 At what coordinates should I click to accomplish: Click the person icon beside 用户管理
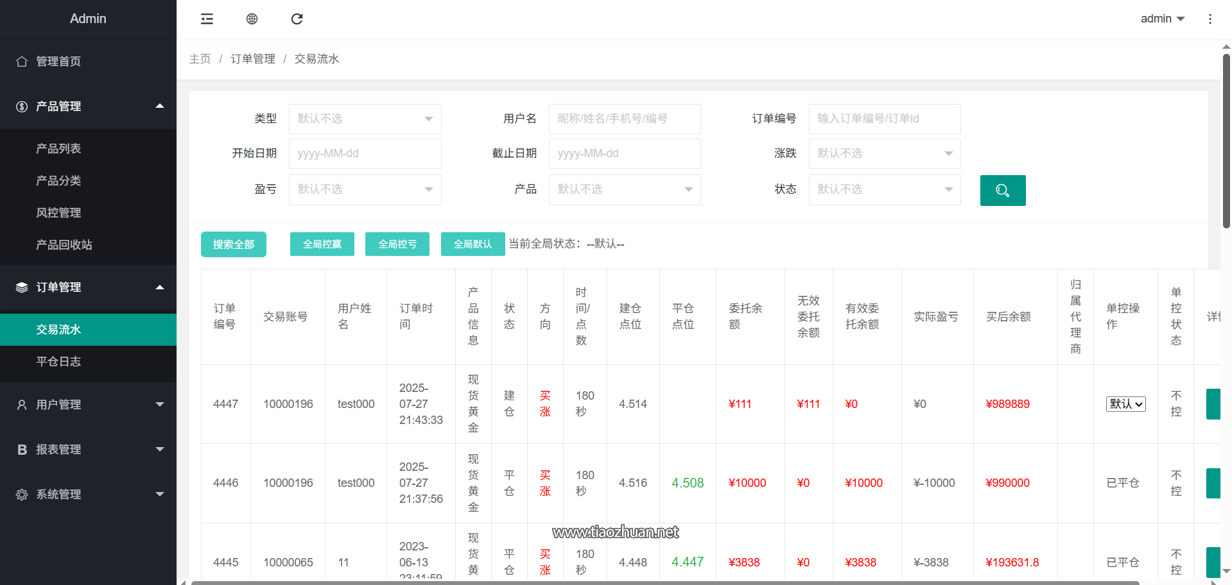22,405
